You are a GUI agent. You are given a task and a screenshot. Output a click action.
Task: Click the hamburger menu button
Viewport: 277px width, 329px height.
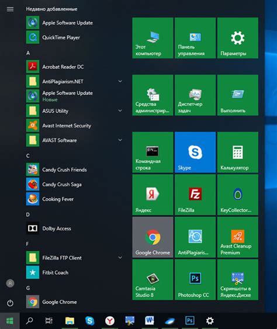10,9
